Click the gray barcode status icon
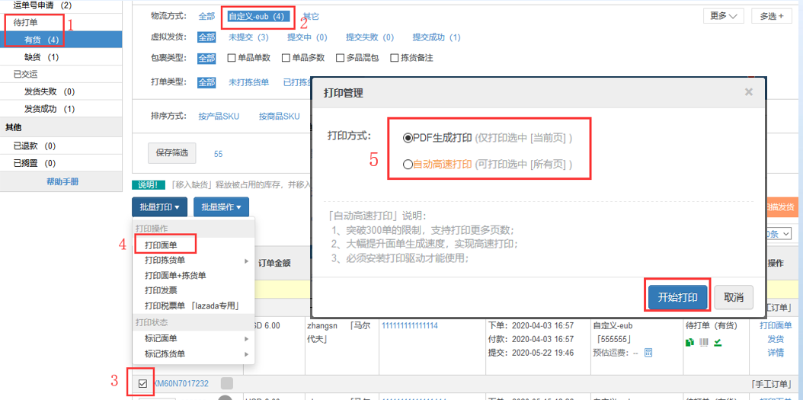The height and width of the screenshot is (400, 803). tap(704, 342)
